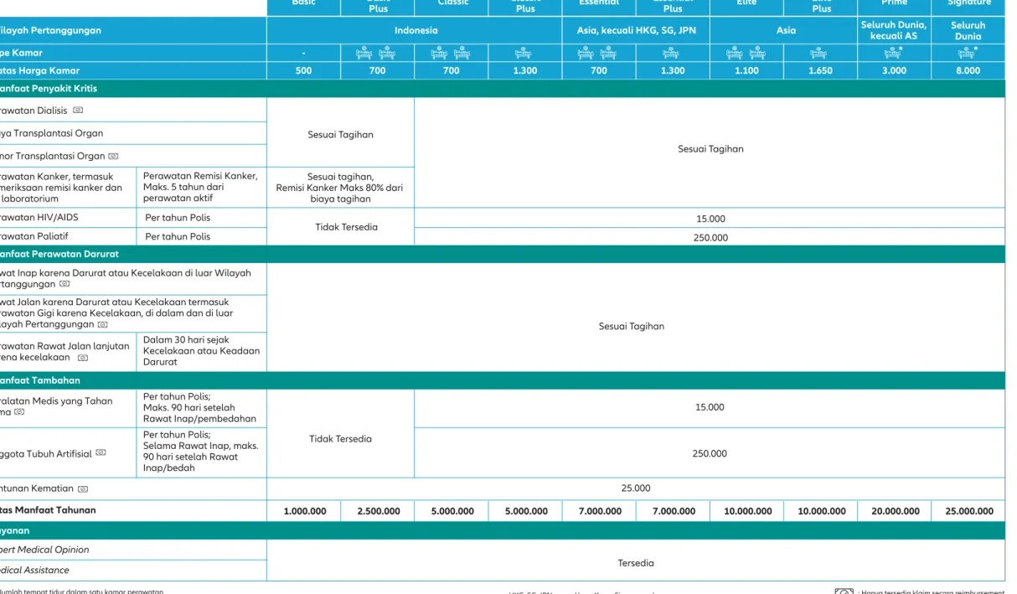Click the starred bed icon above 8.000 price
This screenshot has width=1017, height=594.
tap(968, 54)
